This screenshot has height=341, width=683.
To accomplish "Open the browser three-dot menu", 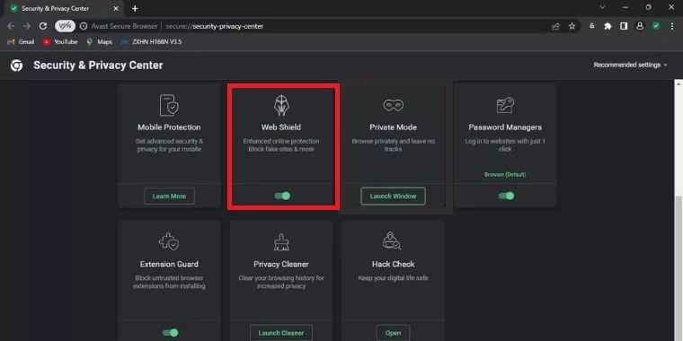I will [671, 26].
